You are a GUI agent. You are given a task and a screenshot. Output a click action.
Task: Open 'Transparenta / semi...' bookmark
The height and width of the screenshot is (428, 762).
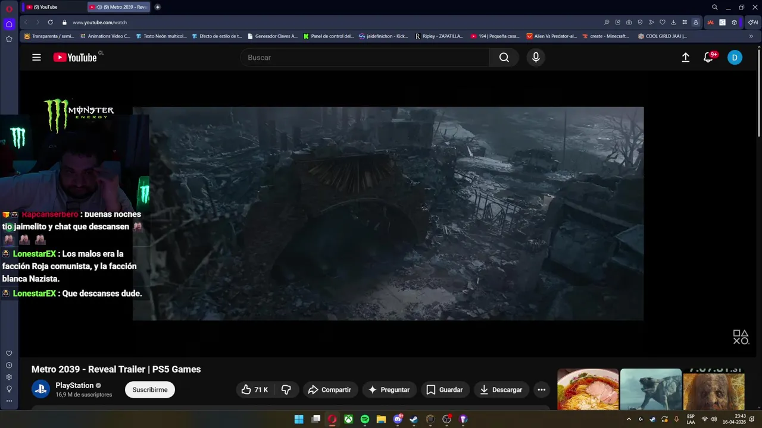(49, 36)
